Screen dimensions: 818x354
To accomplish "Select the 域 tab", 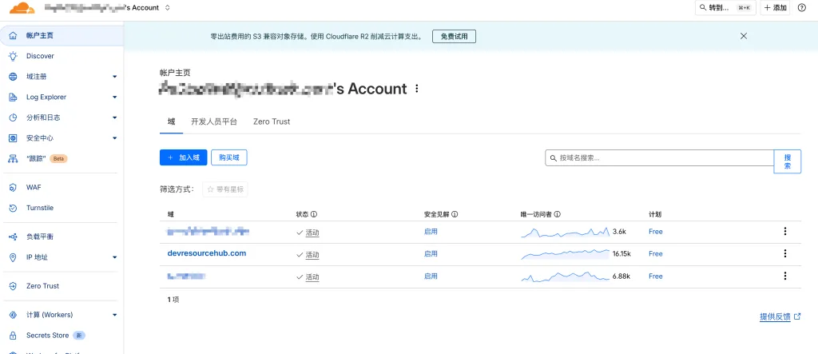I will coord(171,121).
